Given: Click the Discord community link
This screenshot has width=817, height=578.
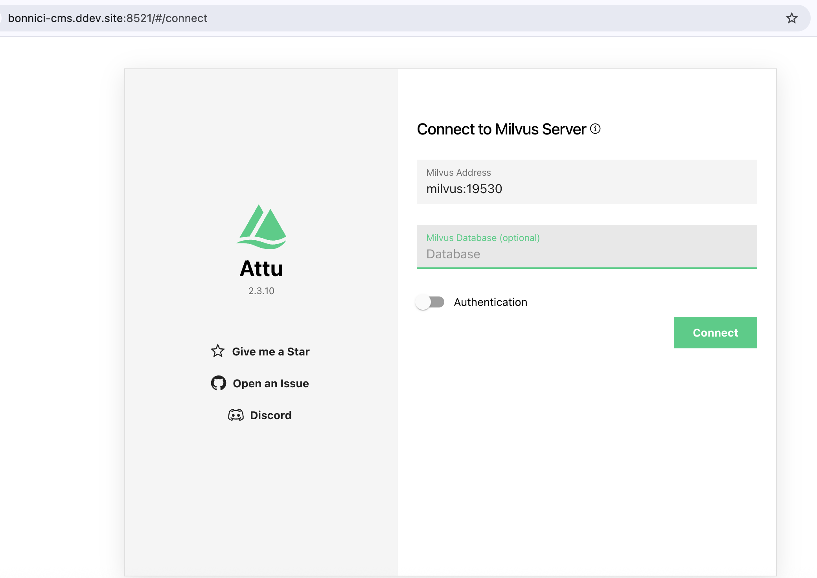Looking at the screenshot, I should click(270, 415).
